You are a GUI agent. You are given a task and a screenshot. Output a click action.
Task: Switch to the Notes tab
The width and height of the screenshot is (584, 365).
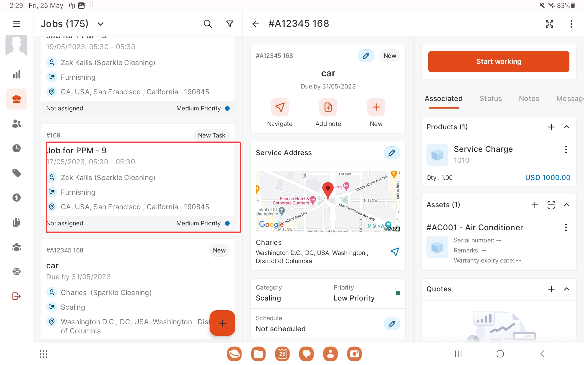[x=529, y=99]
